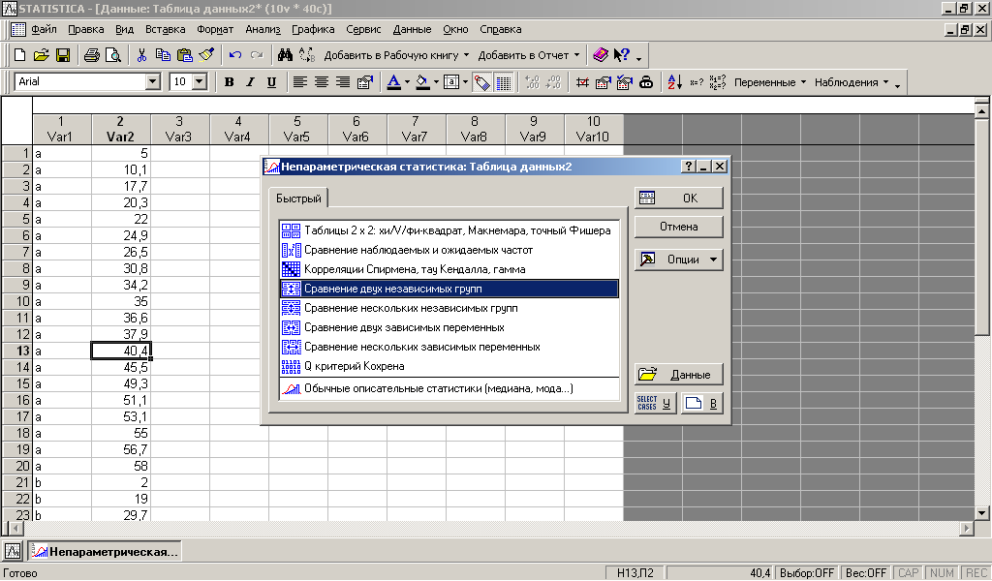Viewport: 992px width, 581px height.
Task: Open the fill color dropdown arrow
Action: [x=436, y=81]
